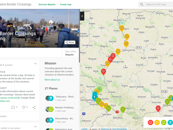Click the share icon below the post
This screenshot has height=130, width=173.
click(34, 108)
